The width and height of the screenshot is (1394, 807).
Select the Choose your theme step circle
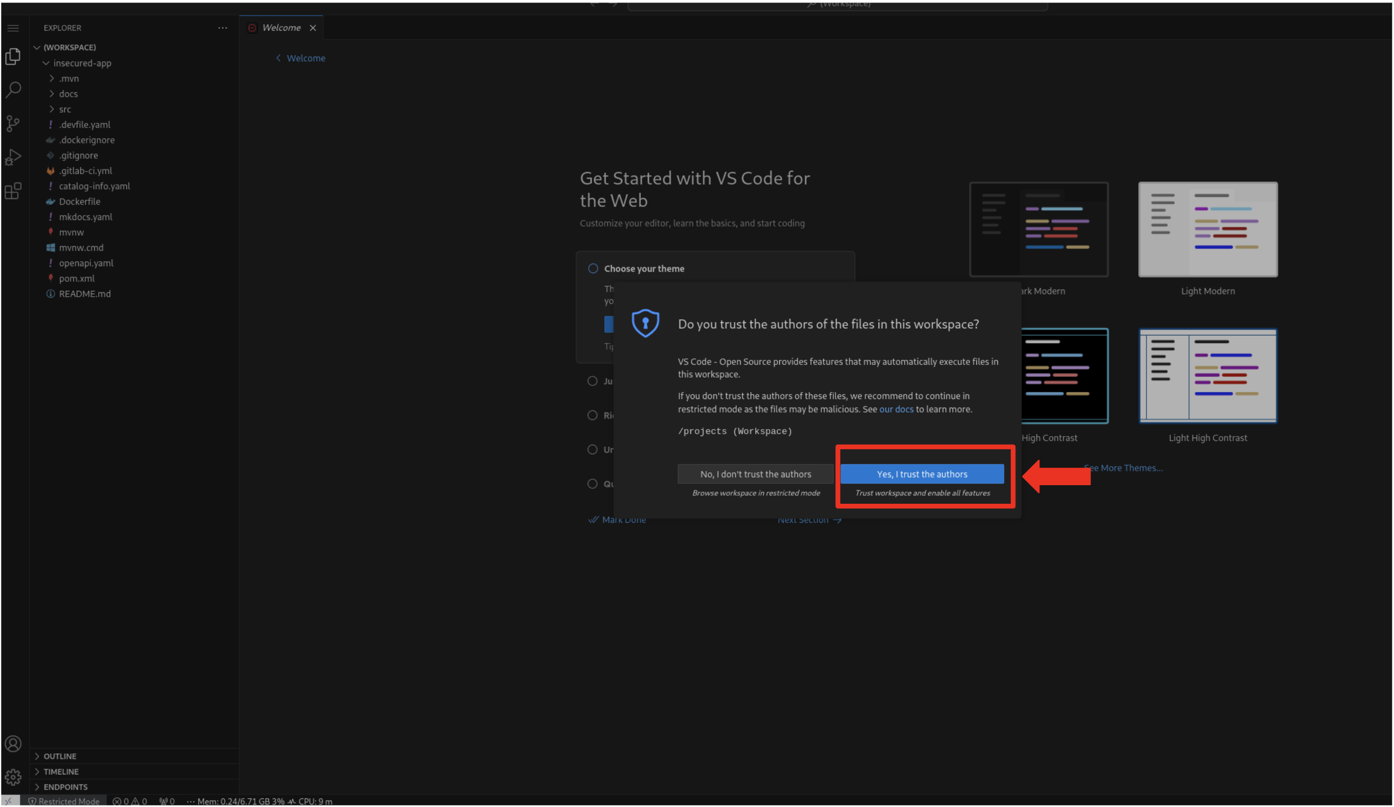click(593, 268)
